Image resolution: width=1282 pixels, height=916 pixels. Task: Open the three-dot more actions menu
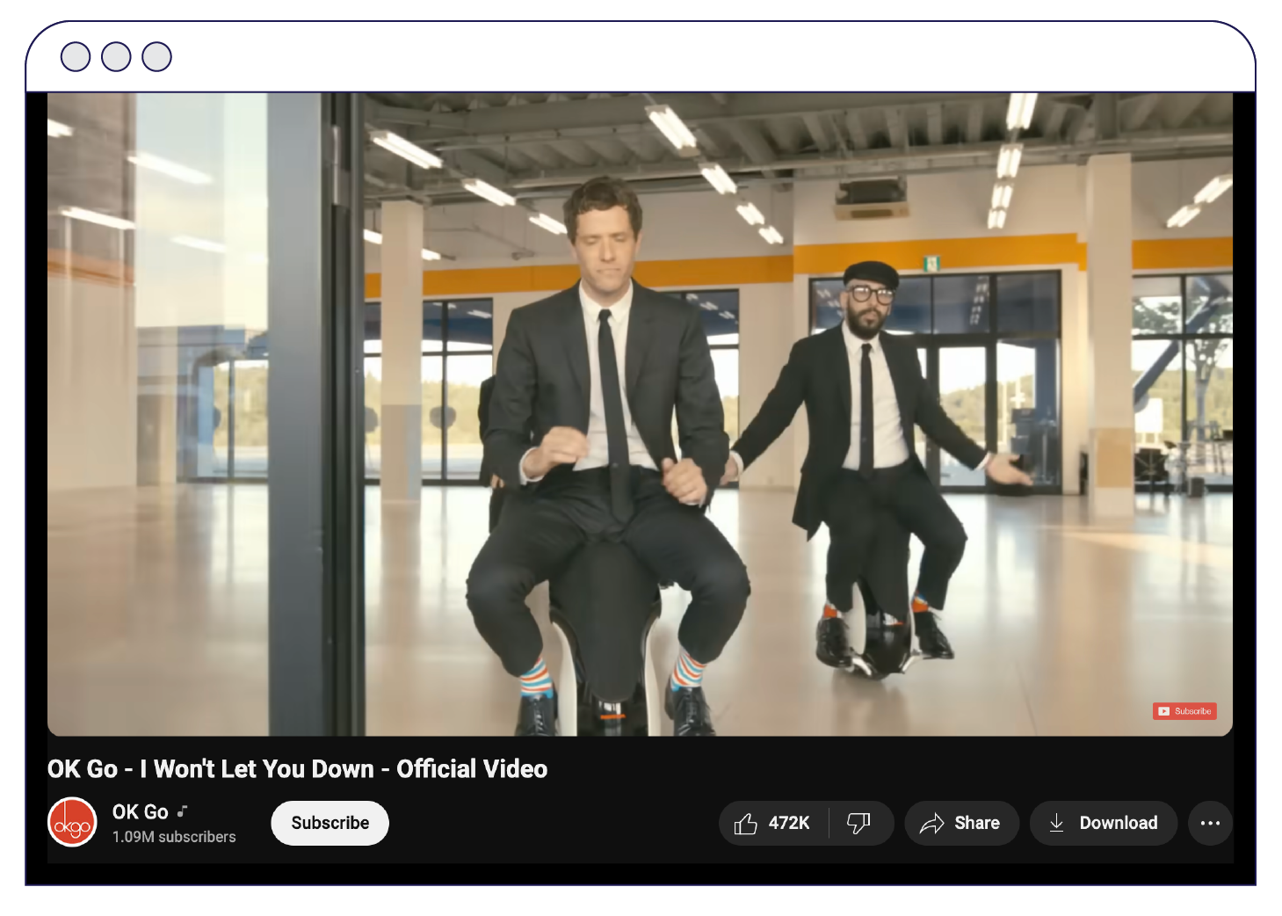[x=1211, y=823]
